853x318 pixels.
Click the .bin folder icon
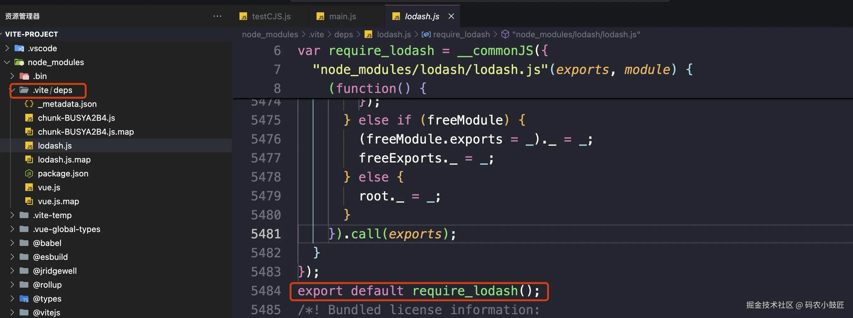(24, 76)
